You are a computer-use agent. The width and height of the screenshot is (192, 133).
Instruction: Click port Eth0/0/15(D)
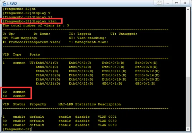pos(114,75)
